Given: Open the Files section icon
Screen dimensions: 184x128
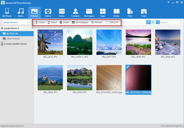Looking at the screenshot, I should coord(130,11).
